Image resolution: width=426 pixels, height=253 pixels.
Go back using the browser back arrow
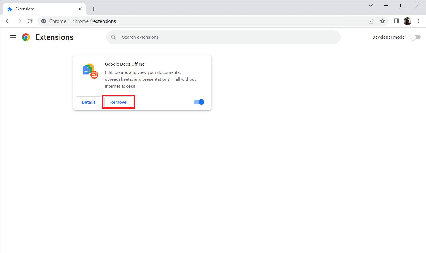pyautogui.click(x=8, y=21)
